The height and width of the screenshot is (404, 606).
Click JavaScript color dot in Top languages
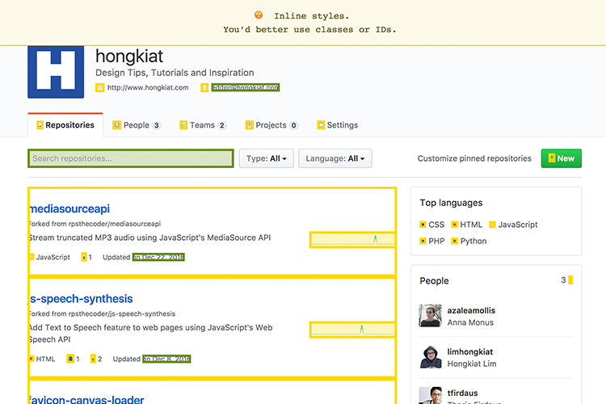click(x=492, y=225)
